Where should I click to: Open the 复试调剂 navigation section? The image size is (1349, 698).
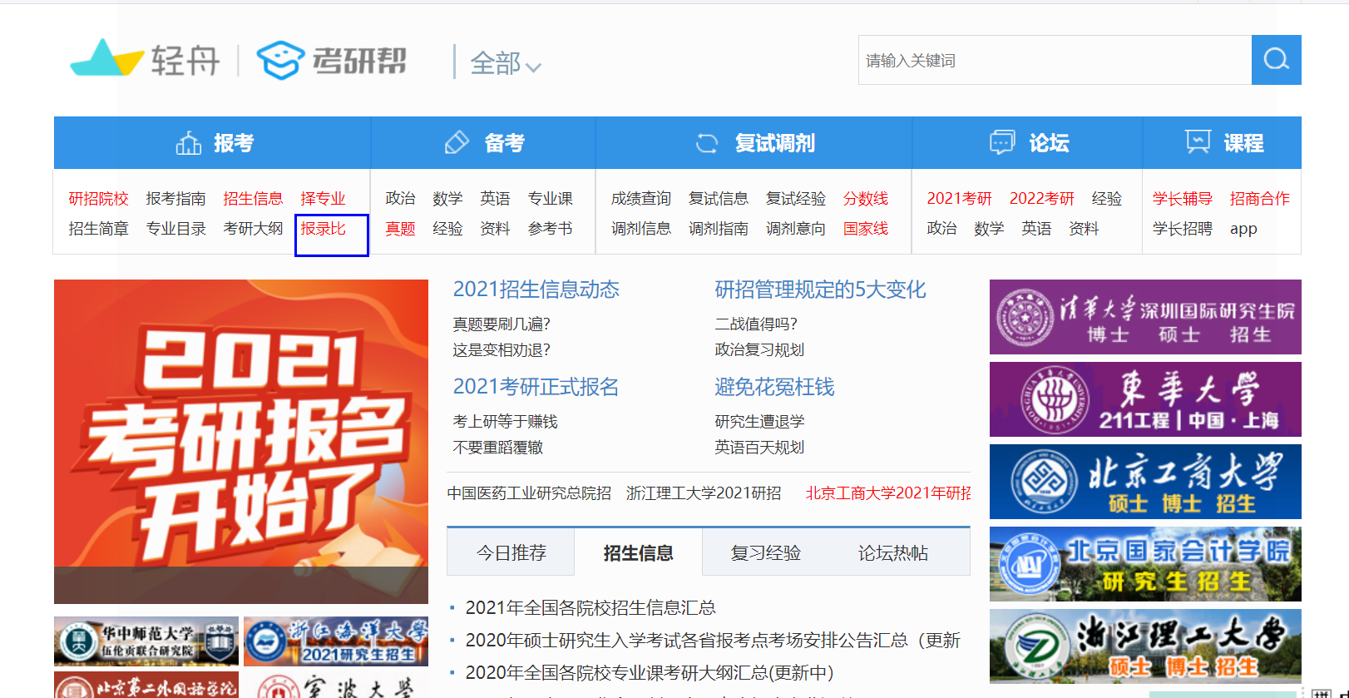click(754, 143)
